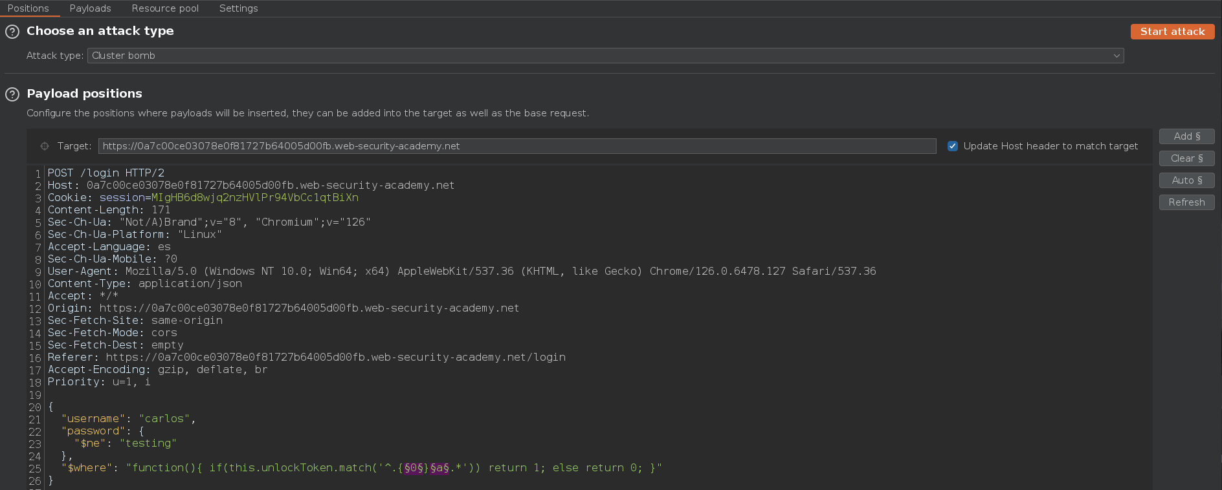Toggle Update Host header to match target
The height and width of the screenshot is (490, 1222).
953,146
